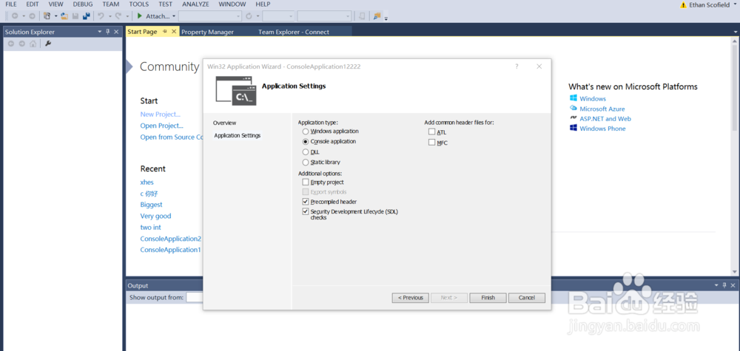Click the Microsoft Azure cloud icon
The width and height of the screenshot is (740, 351).
(573, 109)
